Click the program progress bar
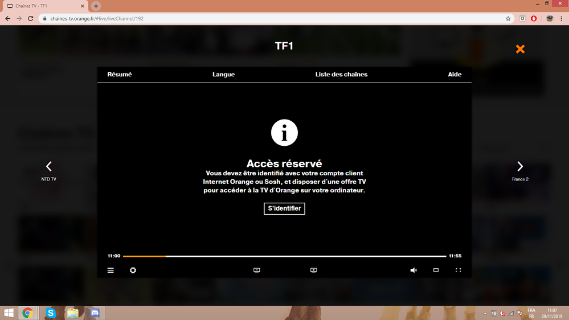 (284, 256)
